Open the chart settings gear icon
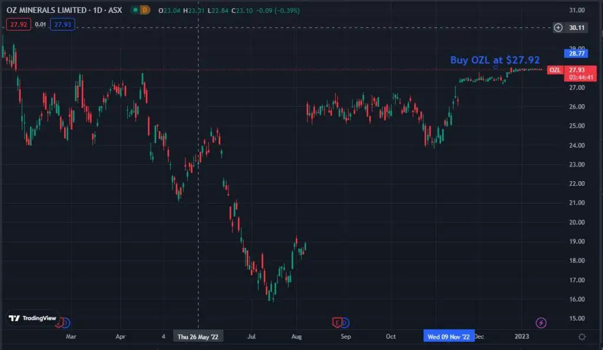Image resolution: width=603 pixels, height=350 pixels. click(x=582, y=336)
